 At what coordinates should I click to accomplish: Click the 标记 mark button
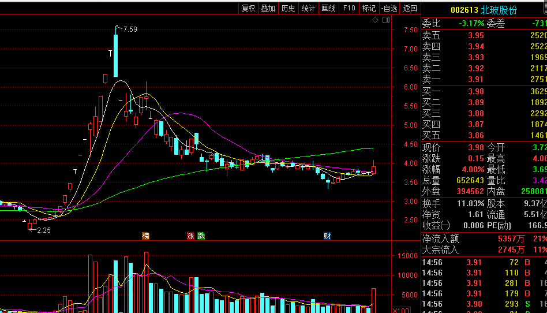click(369, 9)
